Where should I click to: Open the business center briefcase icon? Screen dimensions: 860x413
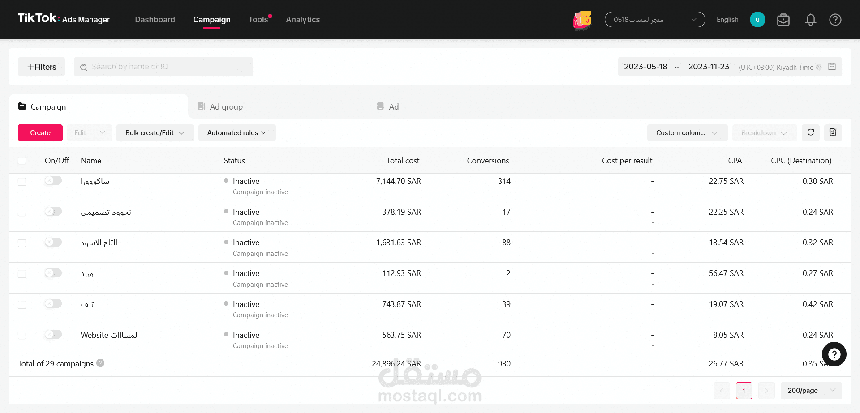click(783, 20)
